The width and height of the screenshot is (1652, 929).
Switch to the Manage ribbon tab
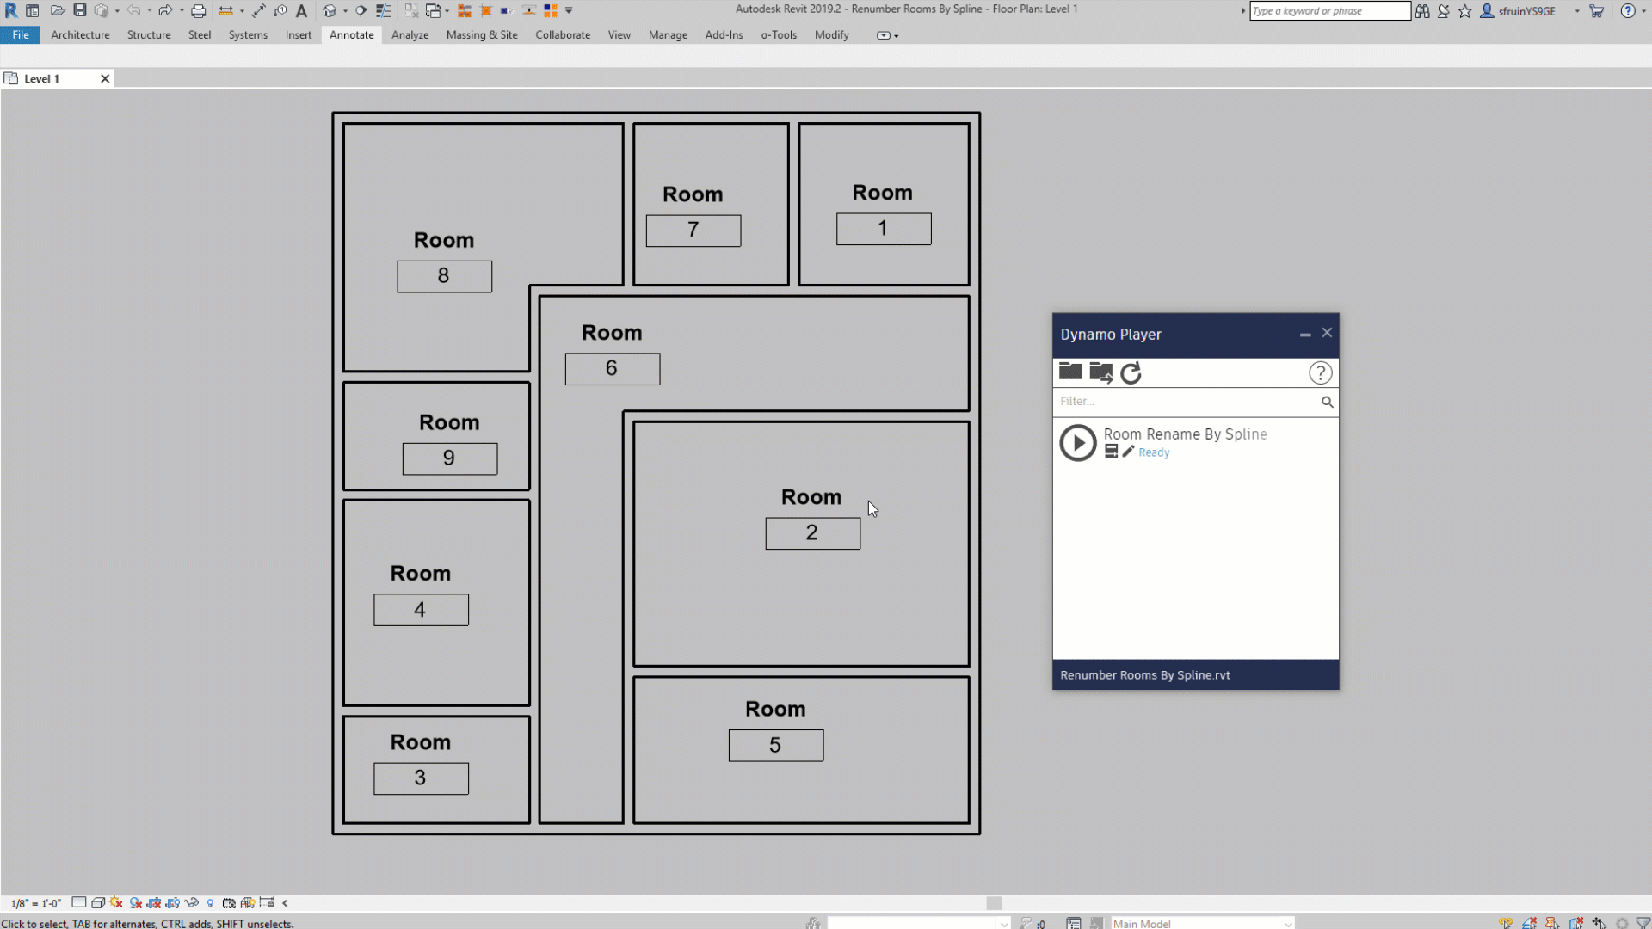[x=668, y=35]
